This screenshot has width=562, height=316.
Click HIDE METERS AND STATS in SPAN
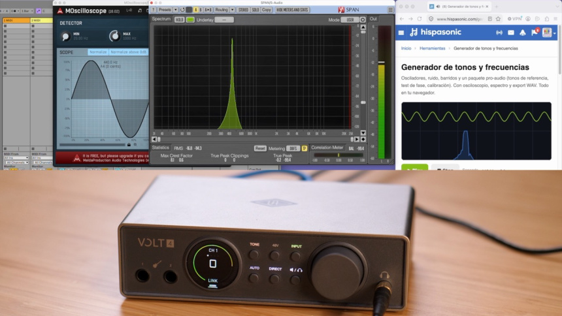[x=292, y=10]
